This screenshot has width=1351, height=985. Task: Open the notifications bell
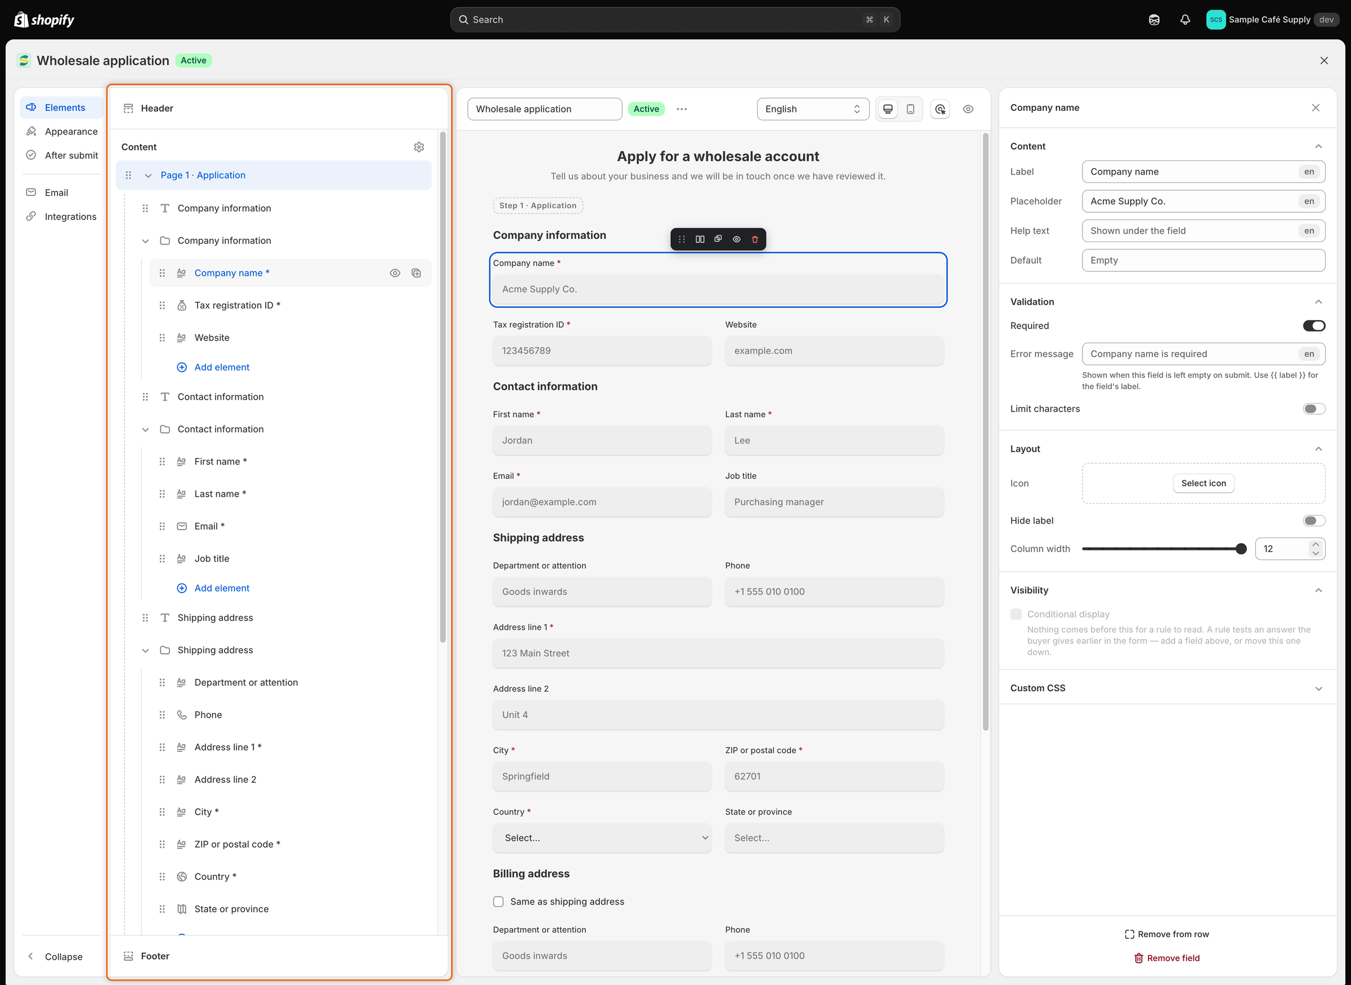tap(1185, 20)
